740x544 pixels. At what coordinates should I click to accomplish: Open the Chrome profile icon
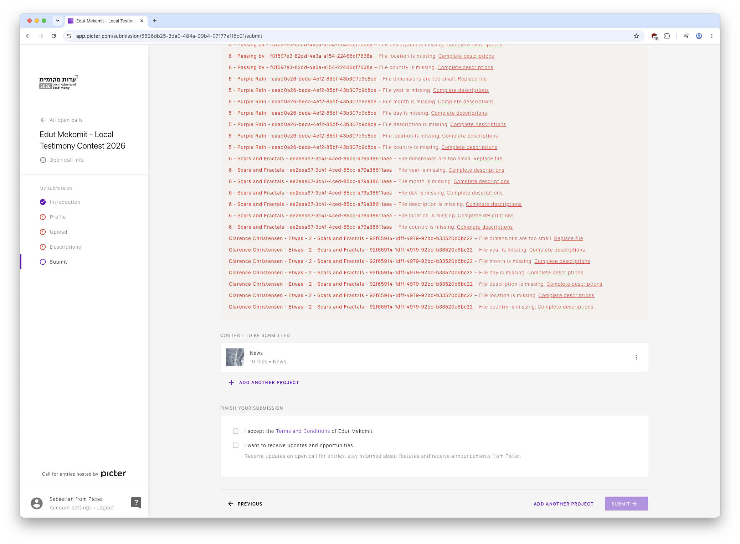699,36
